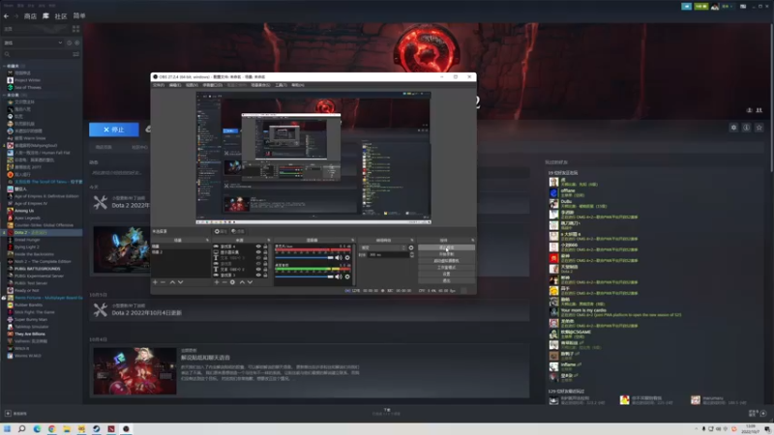This screenshot has width=774, height=435.
Task: Open OBS View menu
Action: pyautogui.click(x=192, y=85)
